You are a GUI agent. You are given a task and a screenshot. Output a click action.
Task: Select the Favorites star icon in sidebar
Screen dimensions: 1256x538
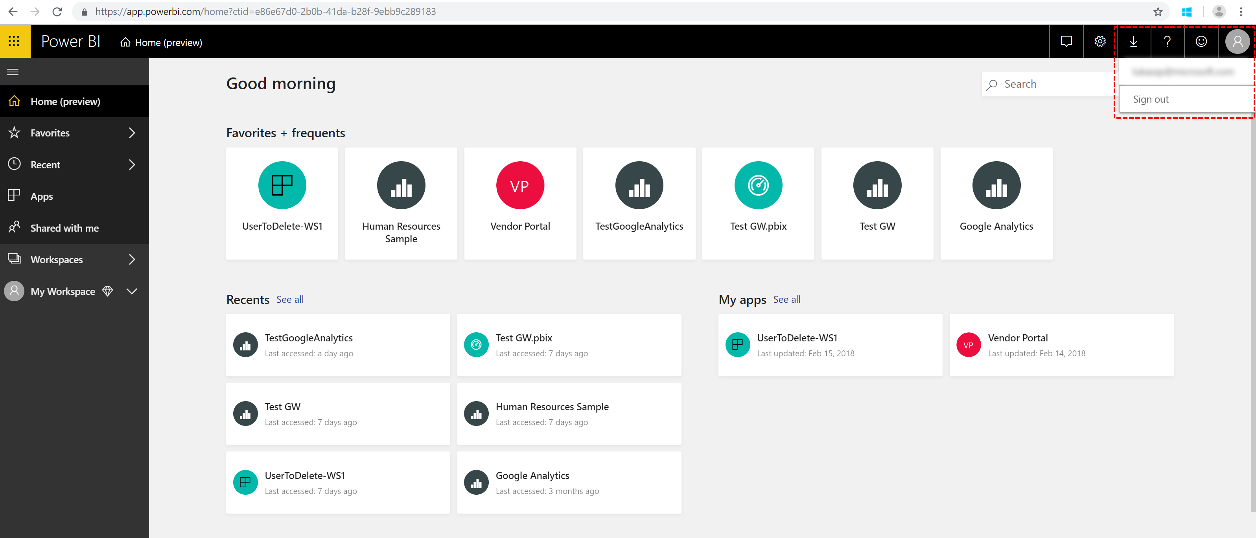[14, 132]
